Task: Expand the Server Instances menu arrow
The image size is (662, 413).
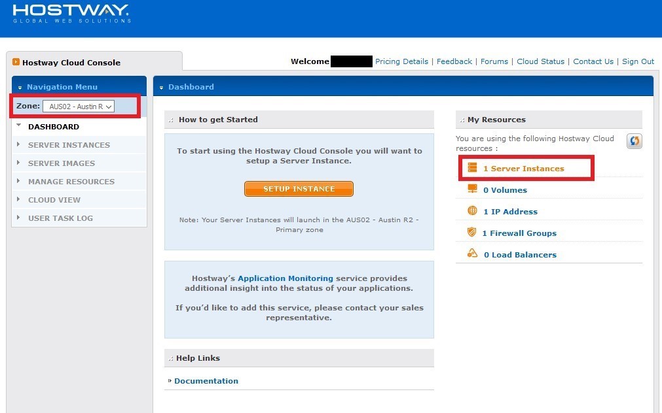Action: [18, 144]
